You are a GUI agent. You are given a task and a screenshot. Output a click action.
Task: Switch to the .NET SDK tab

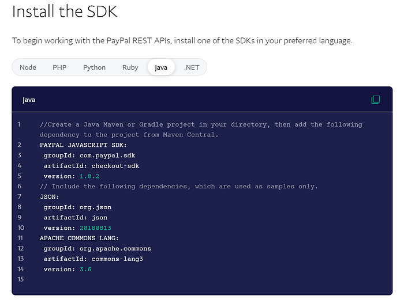[x=192, y=67]
